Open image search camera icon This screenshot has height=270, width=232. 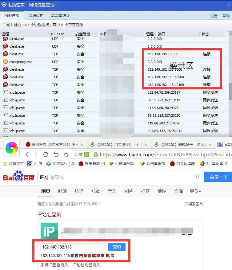click(198, 177)
